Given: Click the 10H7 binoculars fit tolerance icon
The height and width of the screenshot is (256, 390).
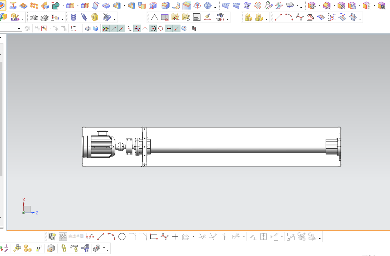Looking at the screenshot, I should click(x=220, y=17).
